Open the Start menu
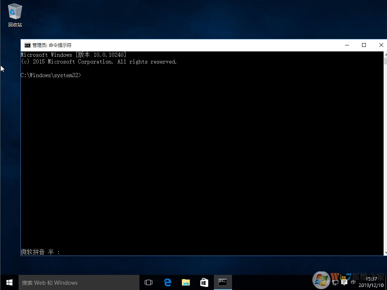Image resolution: width=387 pixels, height=290 pixels. click(8, 282)
